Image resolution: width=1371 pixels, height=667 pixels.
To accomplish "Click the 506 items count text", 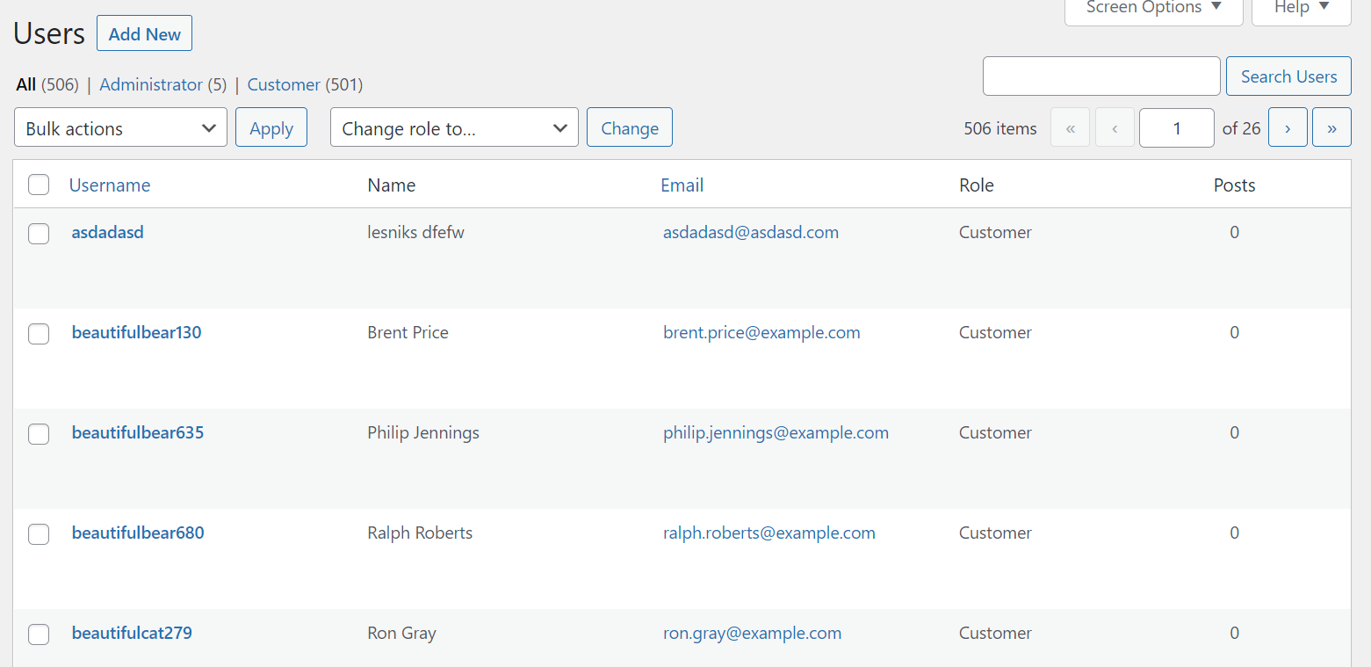I will [x=1000, y=128].
